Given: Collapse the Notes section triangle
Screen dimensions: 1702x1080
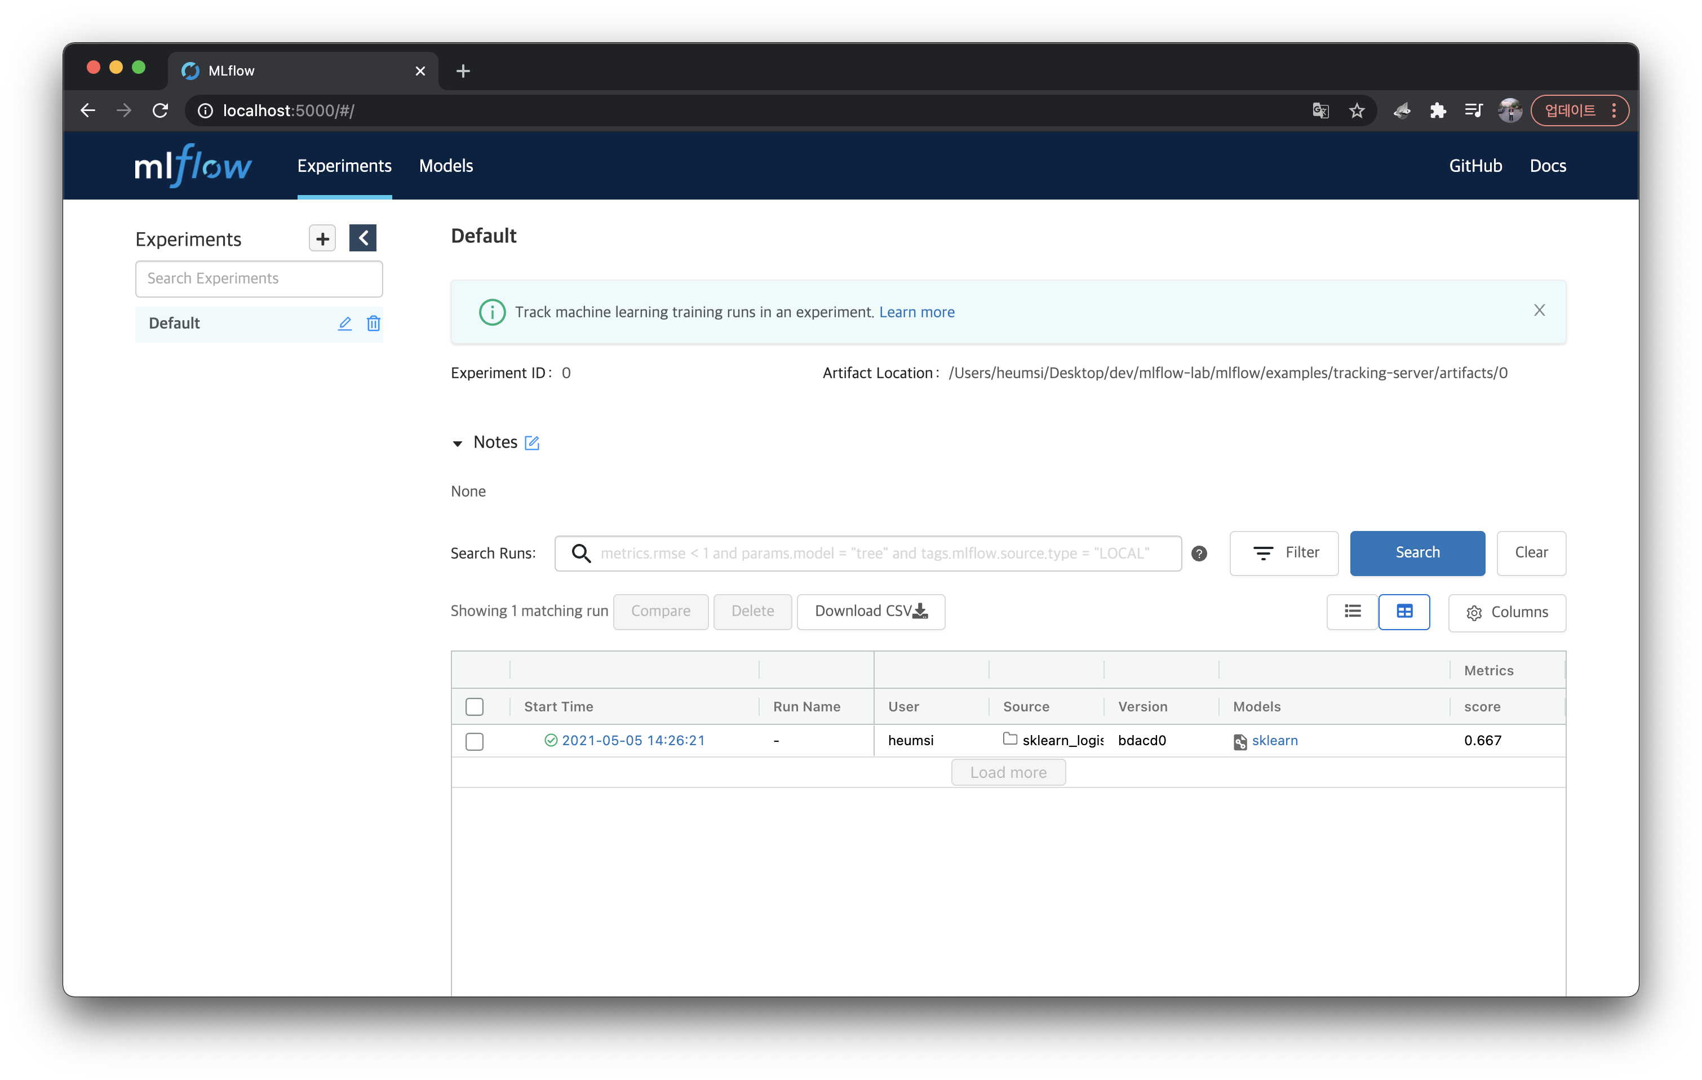Looking at the screenshot, I should point(457,443).
